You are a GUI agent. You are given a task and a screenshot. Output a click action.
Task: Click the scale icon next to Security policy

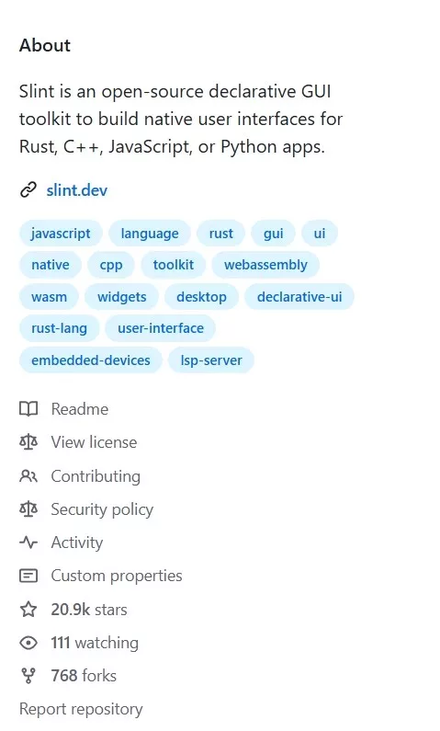click(28, 509)
